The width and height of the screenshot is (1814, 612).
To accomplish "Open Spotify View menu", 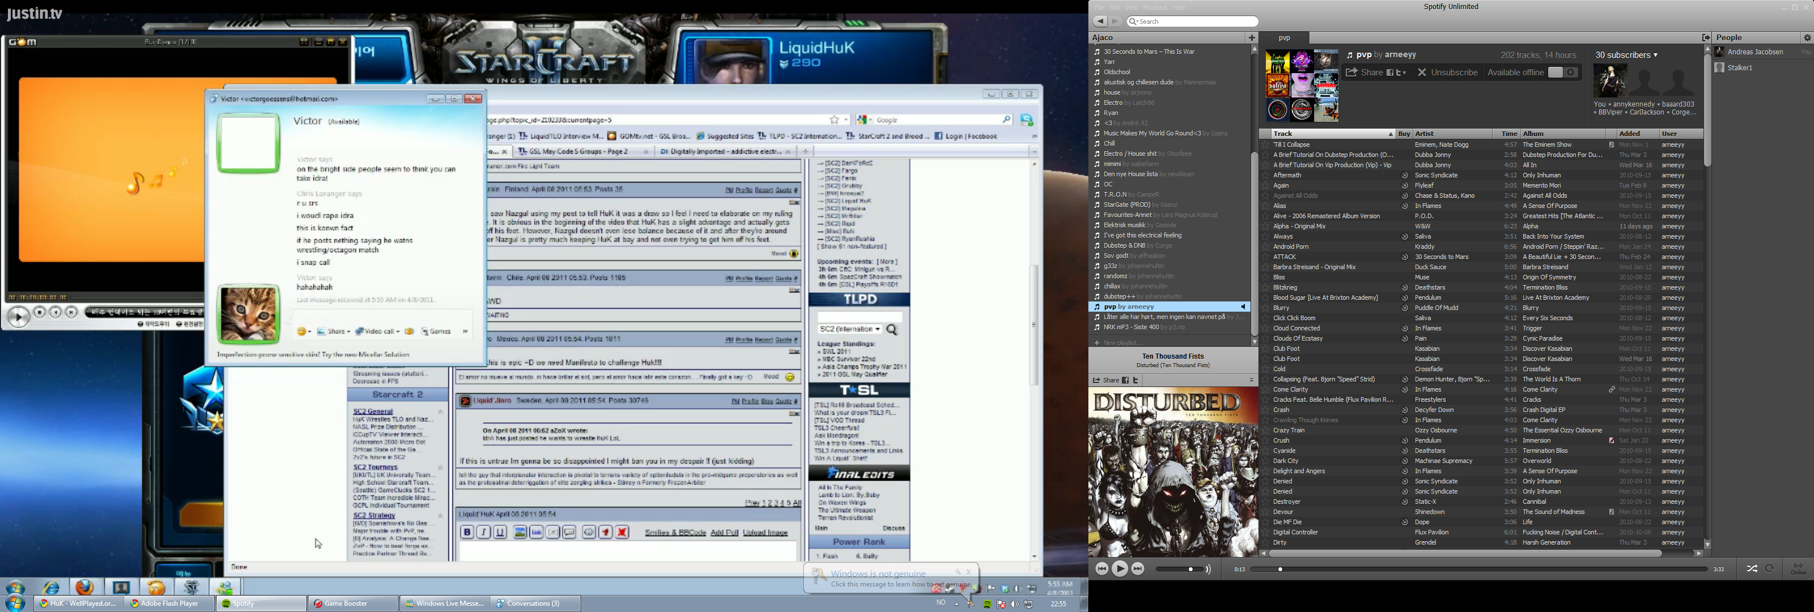I will [1131, 7].
